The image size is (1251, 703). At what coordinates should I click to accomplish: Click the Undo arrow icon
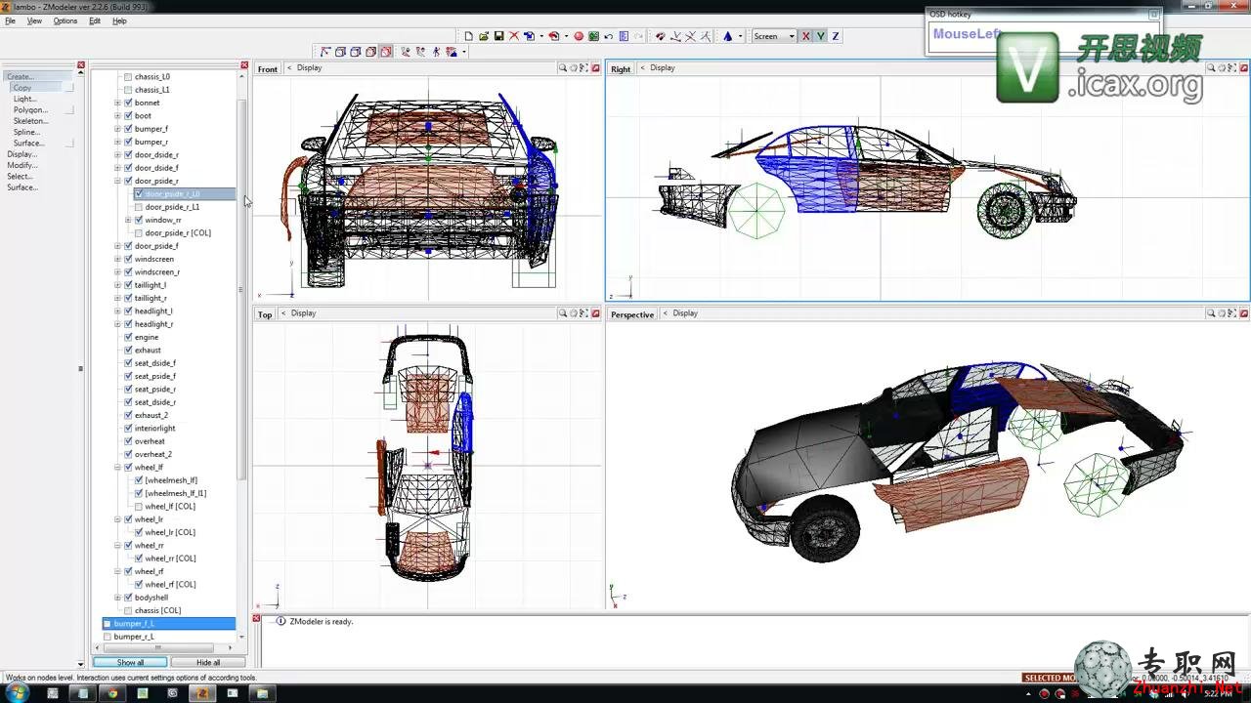click(609, 36)
